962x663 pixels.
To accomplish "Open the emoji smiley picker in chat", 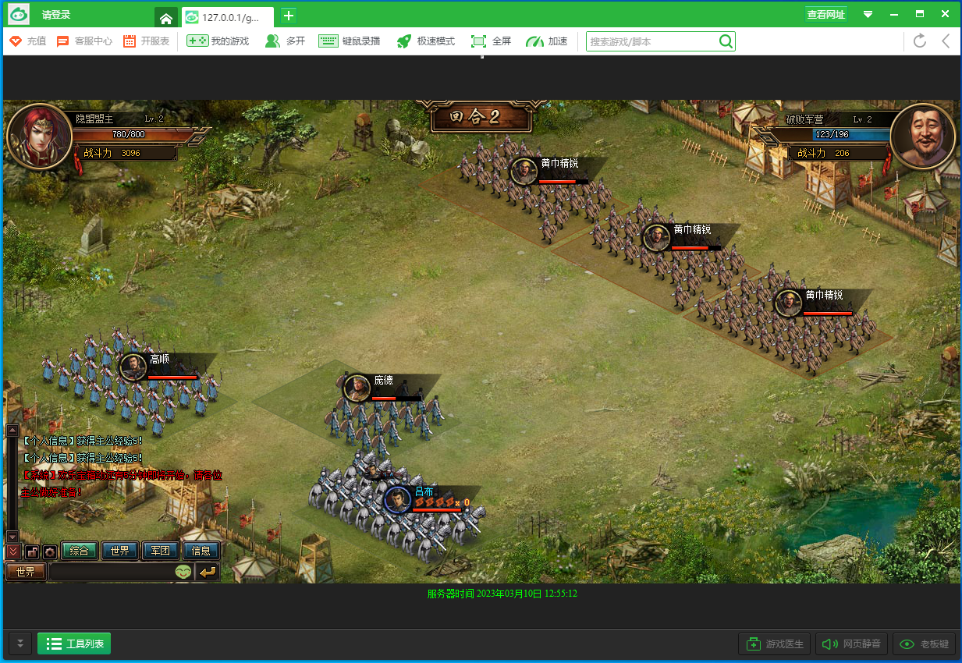I will 183,572.
